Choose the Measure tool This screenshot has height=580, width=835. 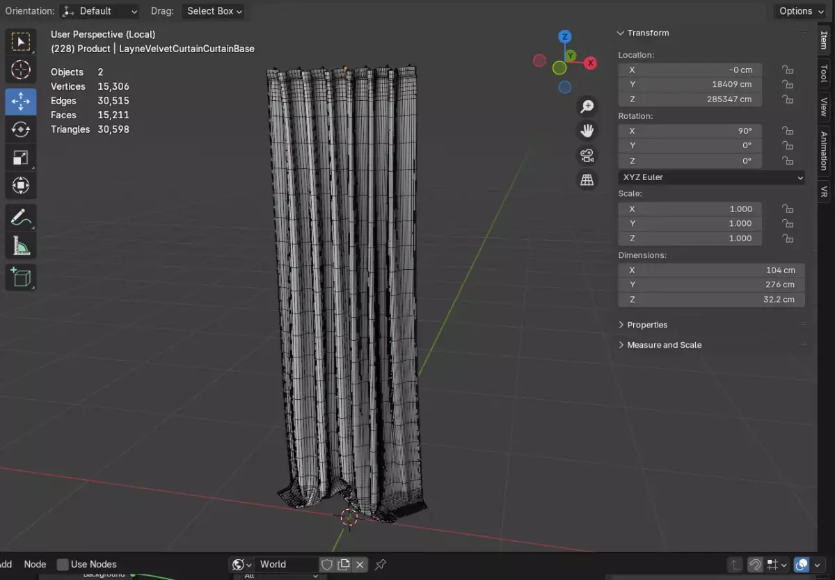(x=21, y=245)
